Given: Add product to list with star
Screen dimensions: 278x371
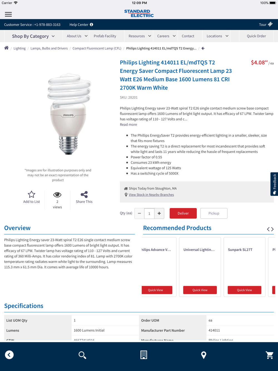Looking at the screenshot, I should click(x=31, y=194).
